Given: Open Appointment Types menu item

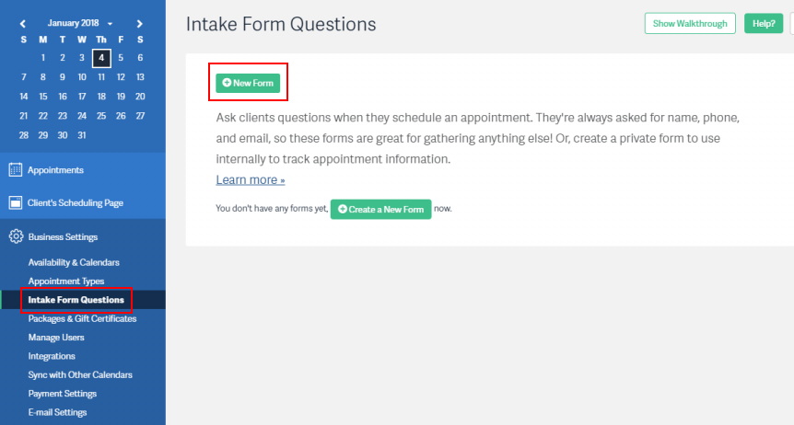Looking at the screenshot, I should pyautogui.click(x=66, y=281).
